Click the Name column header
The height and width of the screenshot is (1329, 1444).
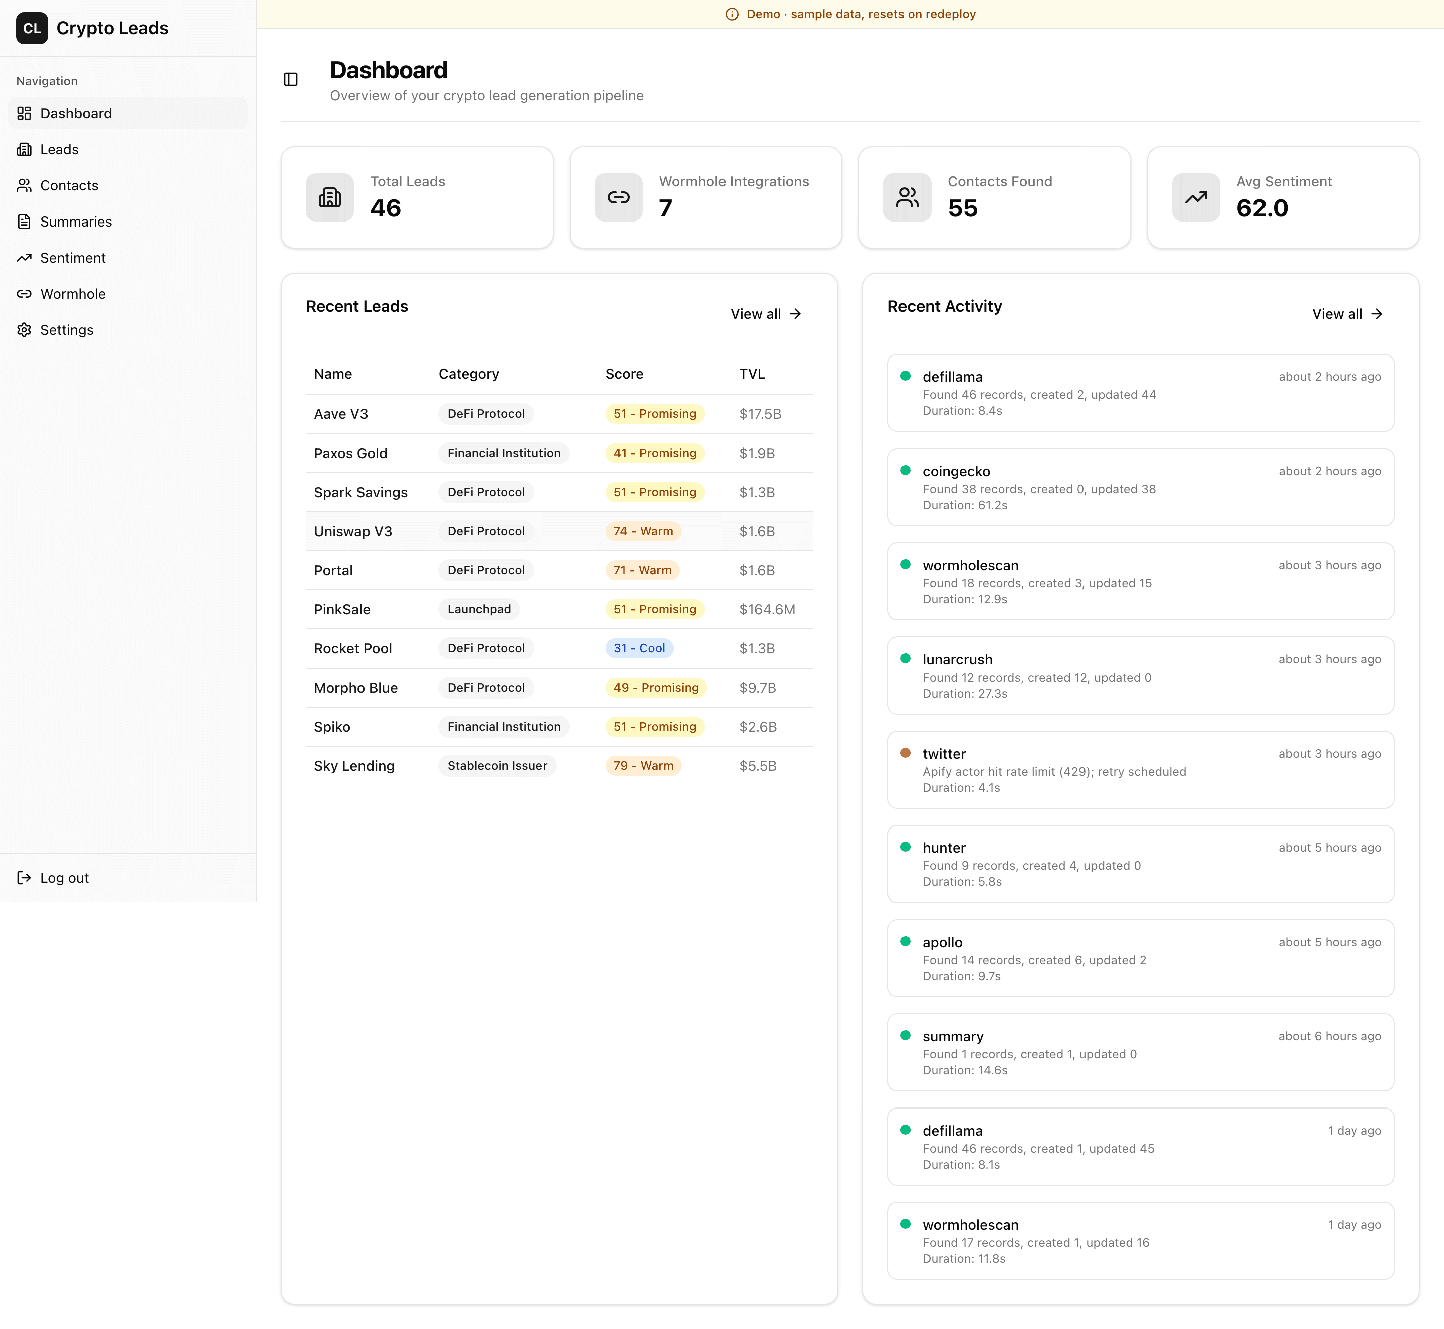point(332,374)
